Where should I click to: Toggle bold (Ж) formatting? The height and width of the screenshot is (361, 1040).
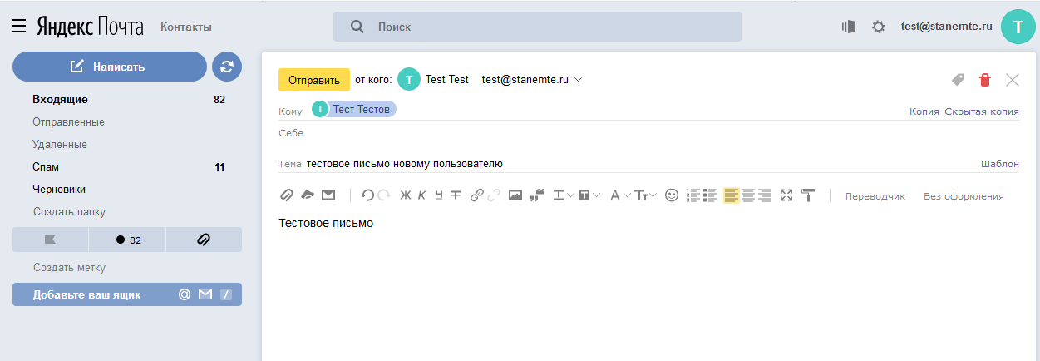click(x=406, y=195)
